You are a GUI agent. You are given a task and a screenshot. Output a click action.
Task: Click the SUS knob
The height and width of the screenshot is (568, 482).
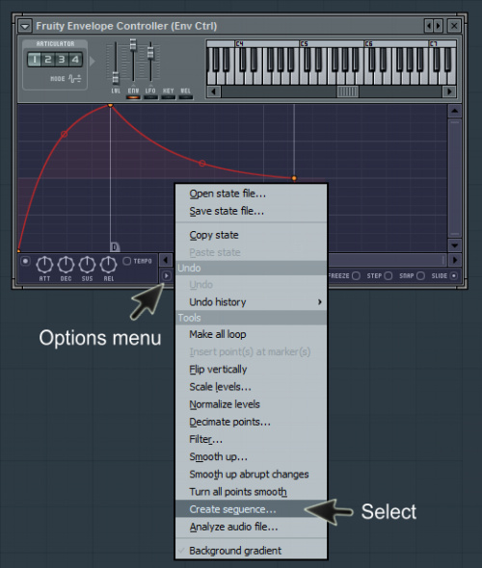(x=87, y=265)
